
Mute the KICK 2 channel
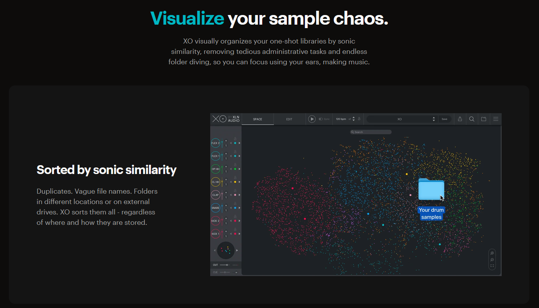click(226, 218)
